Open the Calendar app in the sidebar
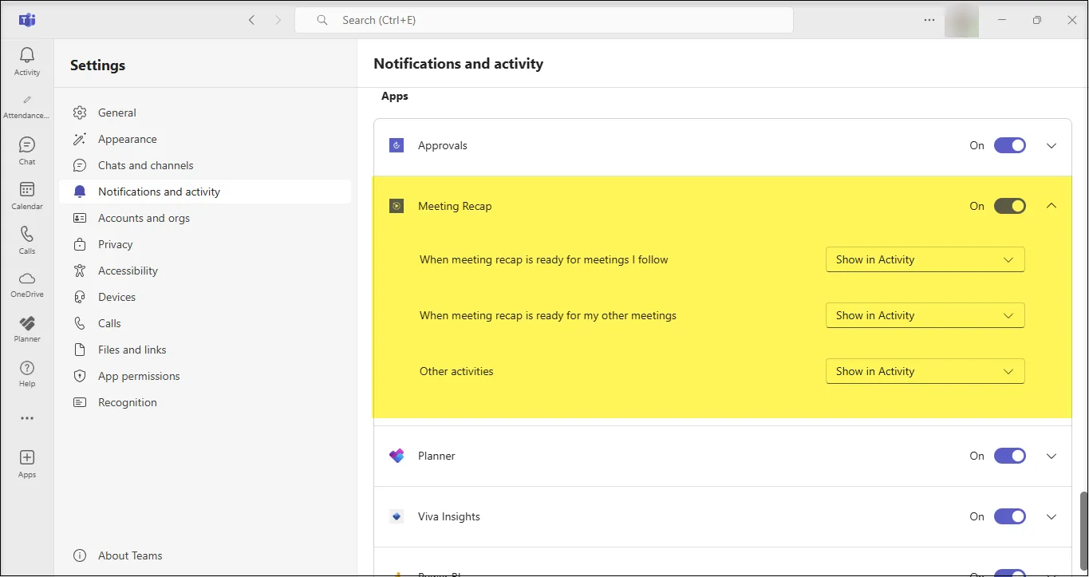 pyautogui.click(x=27, y=196)
